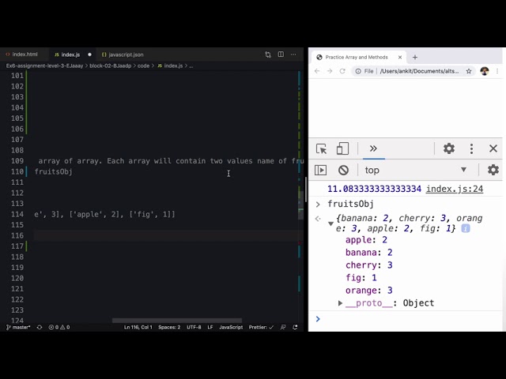The height and width of the screenshot is (379, 506).
Task: Collapse the fruitsObj object output
Action: 330,223
